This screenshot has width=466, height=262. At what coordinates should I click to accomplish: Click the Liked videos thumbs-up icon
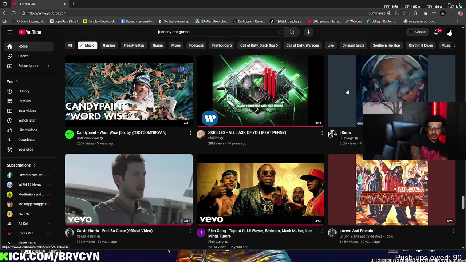pos(10,130)
